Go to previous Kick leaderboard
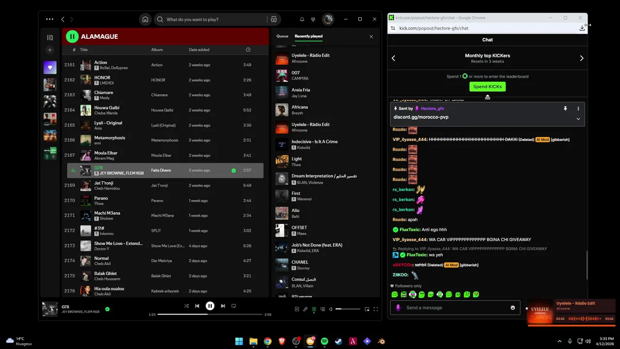620x349 pixels. point(393,58)
